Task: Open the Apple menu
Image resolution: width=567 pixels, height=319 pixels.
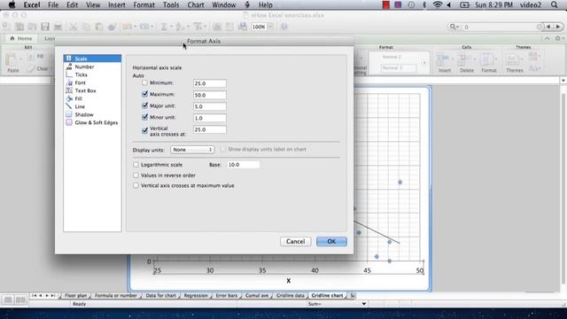Action: 12,4
